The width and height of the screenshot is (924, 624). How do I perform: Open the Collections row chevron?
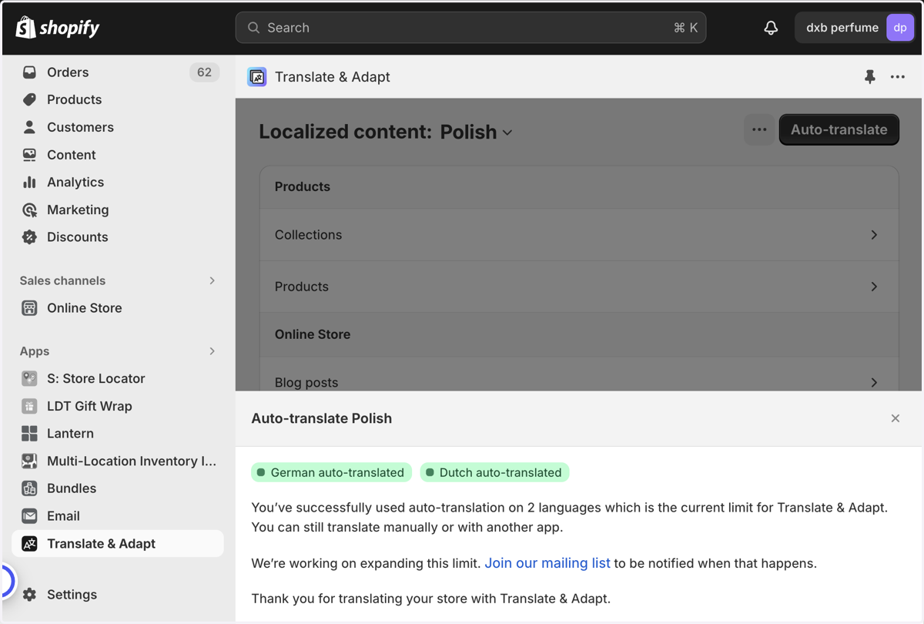tap(874, 235)
